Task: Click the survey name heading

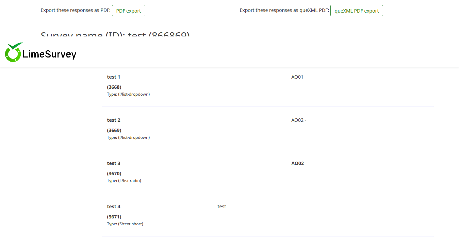Action: point(115,35)
